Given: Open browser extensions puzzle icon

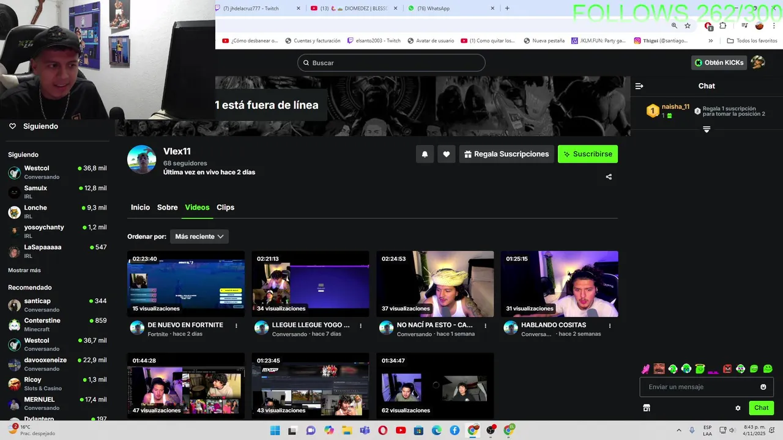Looking at the screenshot, I should coord(723,26).
